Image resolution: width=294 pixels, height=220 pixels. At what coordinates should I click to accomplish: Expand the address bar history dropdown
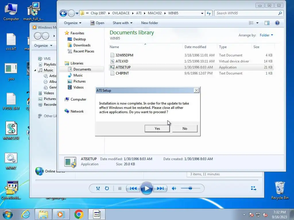point(202,13)
